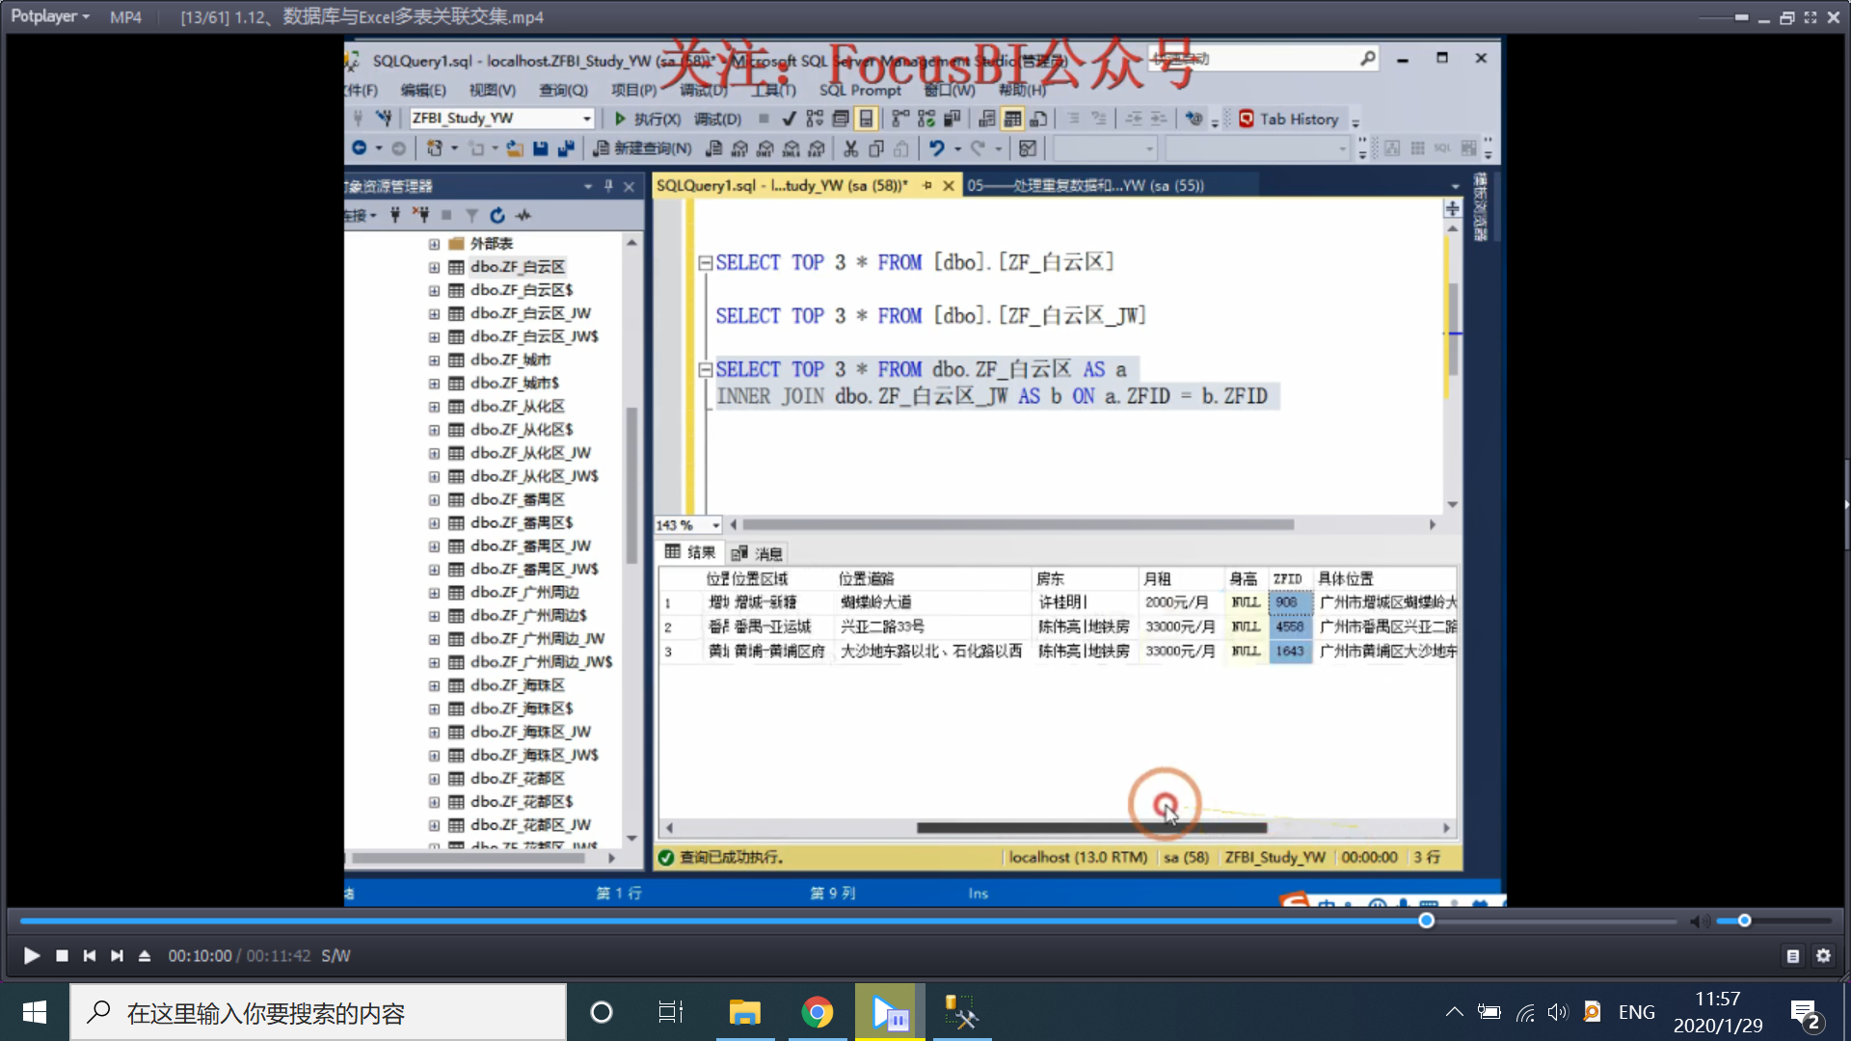Open the ZFBI_Study_YW database dropdown
This screenshot has height=1041, width=1851.
point(586,119)
